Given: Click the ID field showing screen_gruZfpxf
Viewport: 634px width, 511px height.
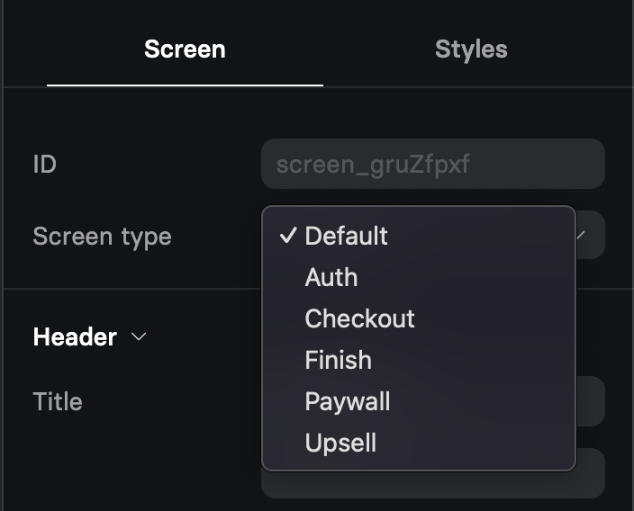Looking at the screenshot, I should [433, 164].
